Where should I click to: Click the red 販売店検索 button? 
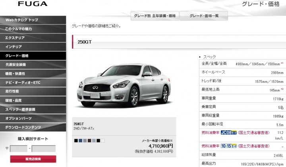coord(33,159)
